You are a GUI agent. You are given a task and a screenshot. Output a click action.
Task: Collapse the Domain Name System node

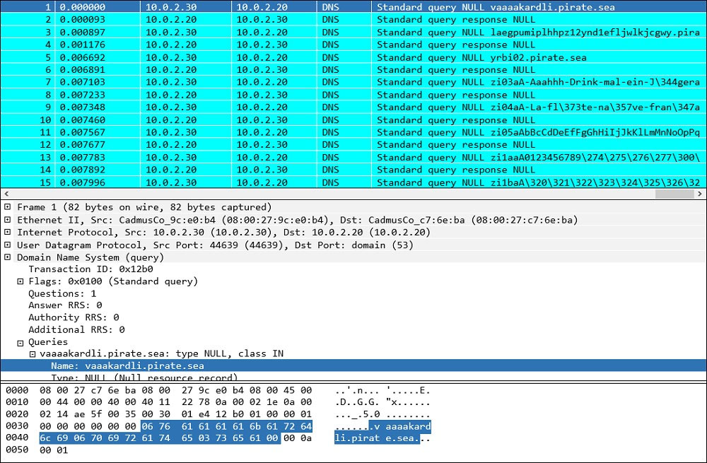point(8,257)
